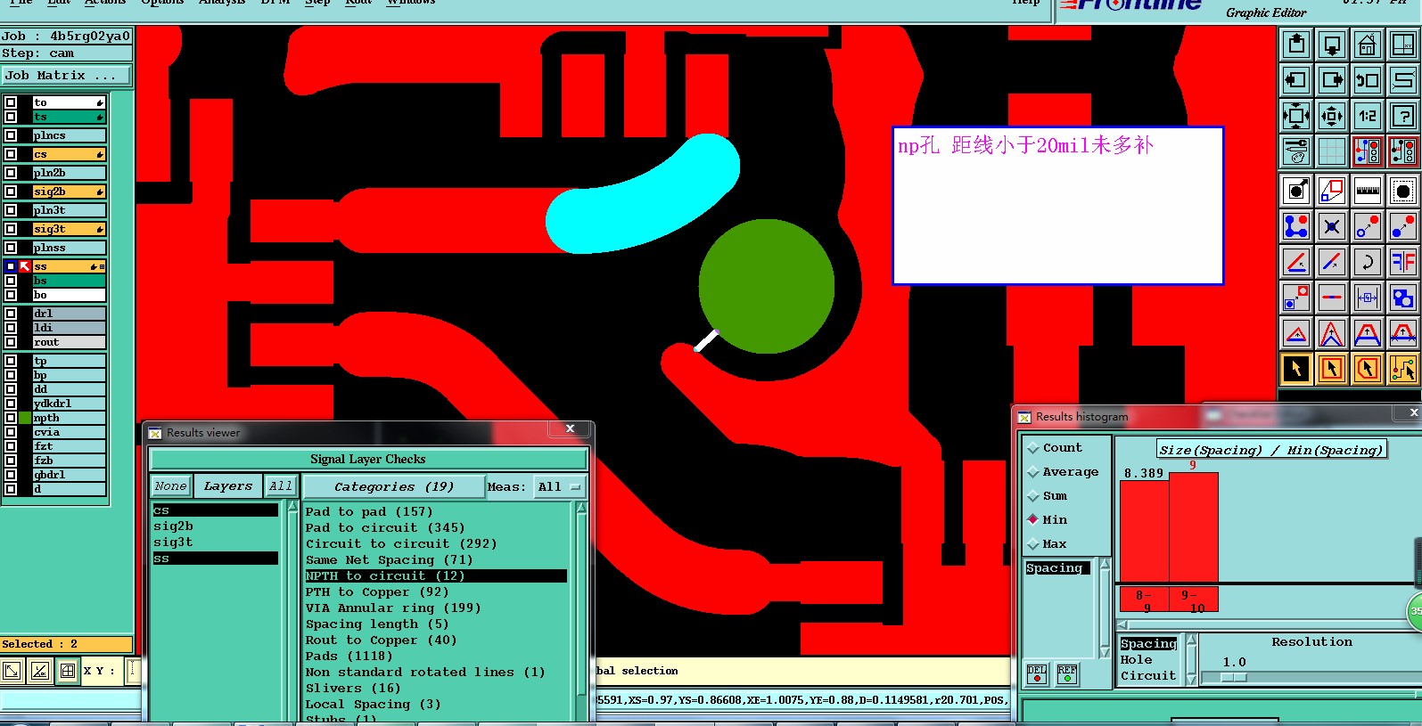
Task: Click the cross center snap icon
Action: pyautogui.click(x=1332, y=226)
